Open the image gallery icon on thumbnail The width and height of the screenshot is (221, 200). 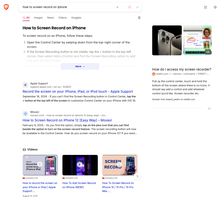(207, 52)
